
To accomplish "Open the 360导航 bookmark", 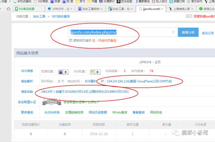I will [x=41, y=1].
